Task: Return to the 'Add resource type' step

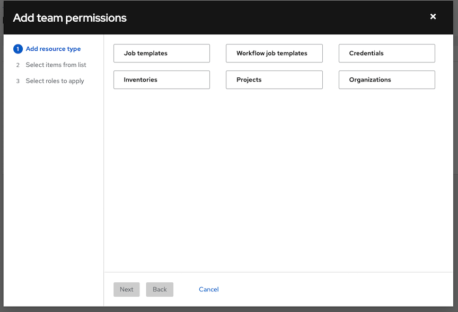Action: pos(53,49)
